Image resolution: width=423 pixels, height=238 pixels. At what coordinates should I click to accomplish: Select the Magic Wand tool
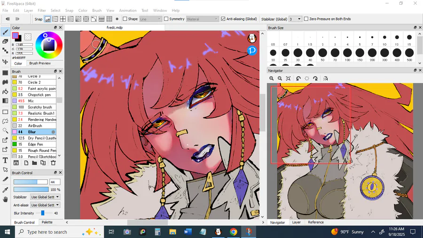tap(5, 131)
